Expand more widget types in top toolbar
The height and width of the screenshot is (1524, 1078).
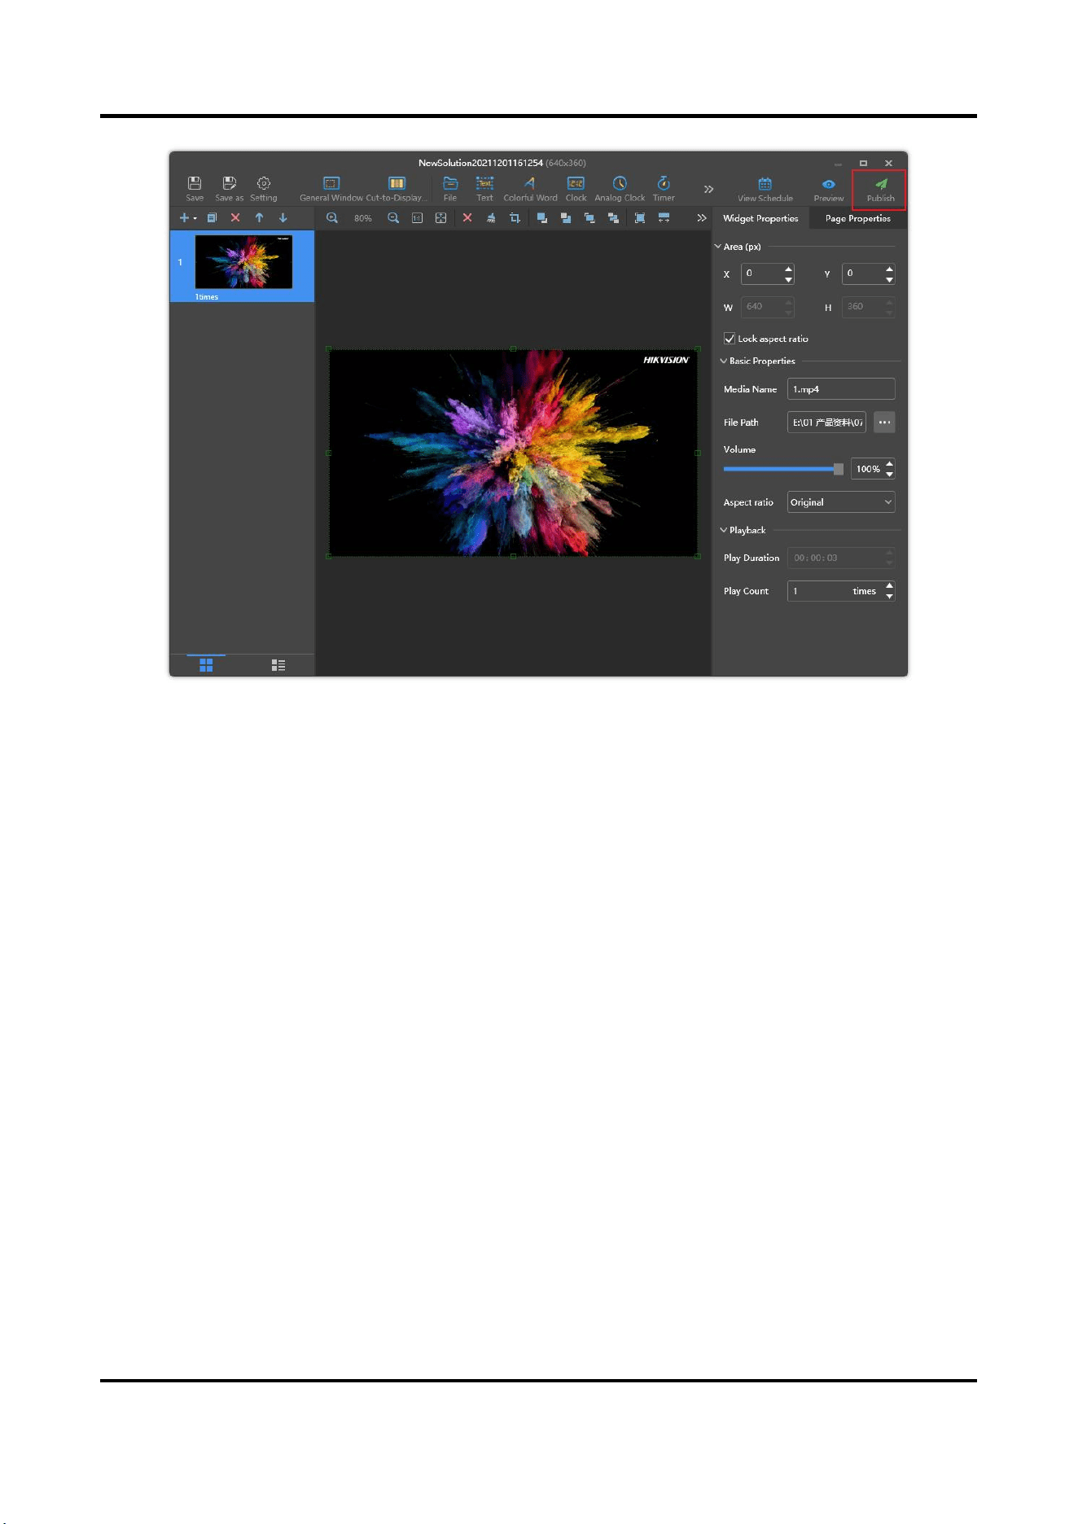(708, 189)
